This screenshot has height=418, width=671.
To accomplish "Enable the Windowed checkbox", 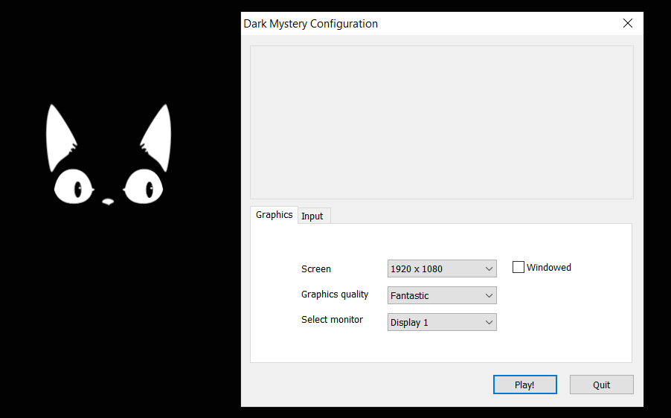I will pos(518,267).
